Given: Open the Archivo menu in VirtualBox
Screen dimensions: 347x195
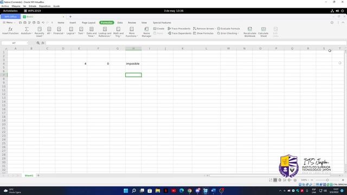Looking at the screenshot, I should pyautogui.click(x=5, y=6).
